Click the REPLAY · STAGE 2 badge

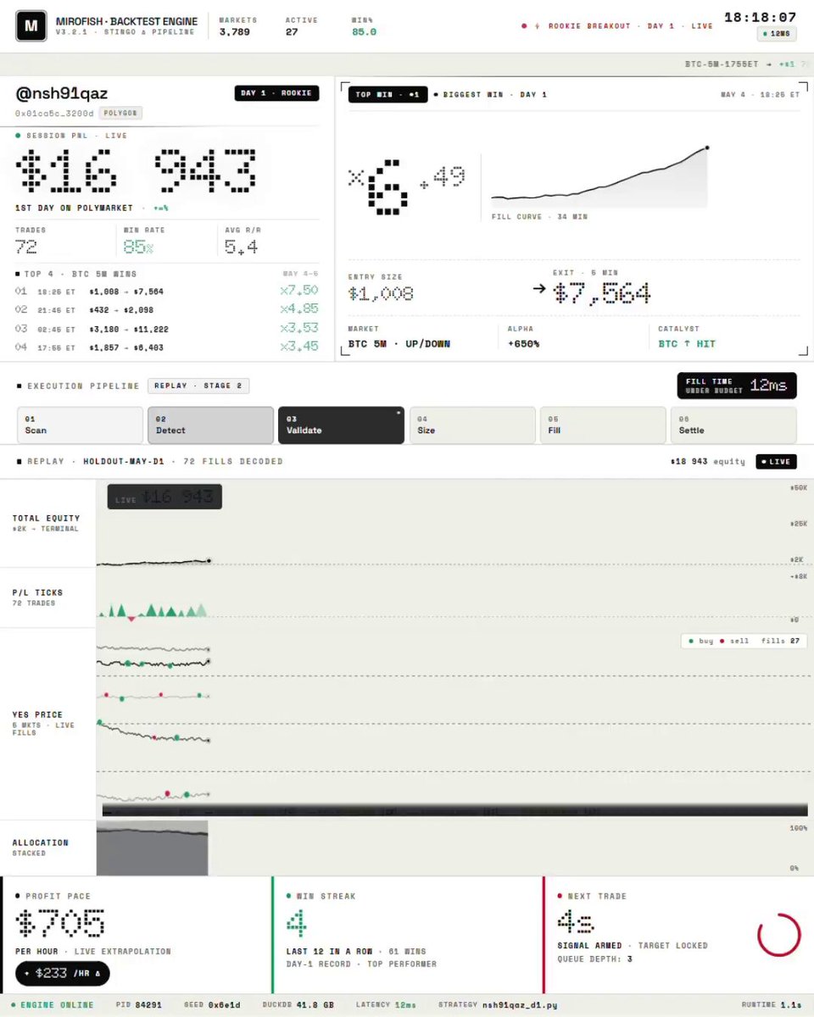pyautogui.click(x=198, y=386)
